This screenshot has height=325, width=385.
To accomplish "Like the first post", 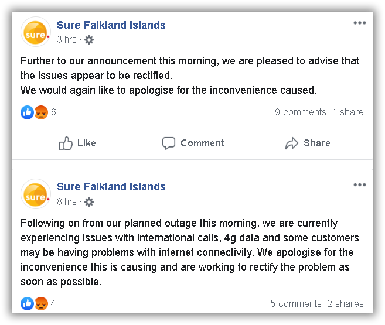I will pos(77,143).
